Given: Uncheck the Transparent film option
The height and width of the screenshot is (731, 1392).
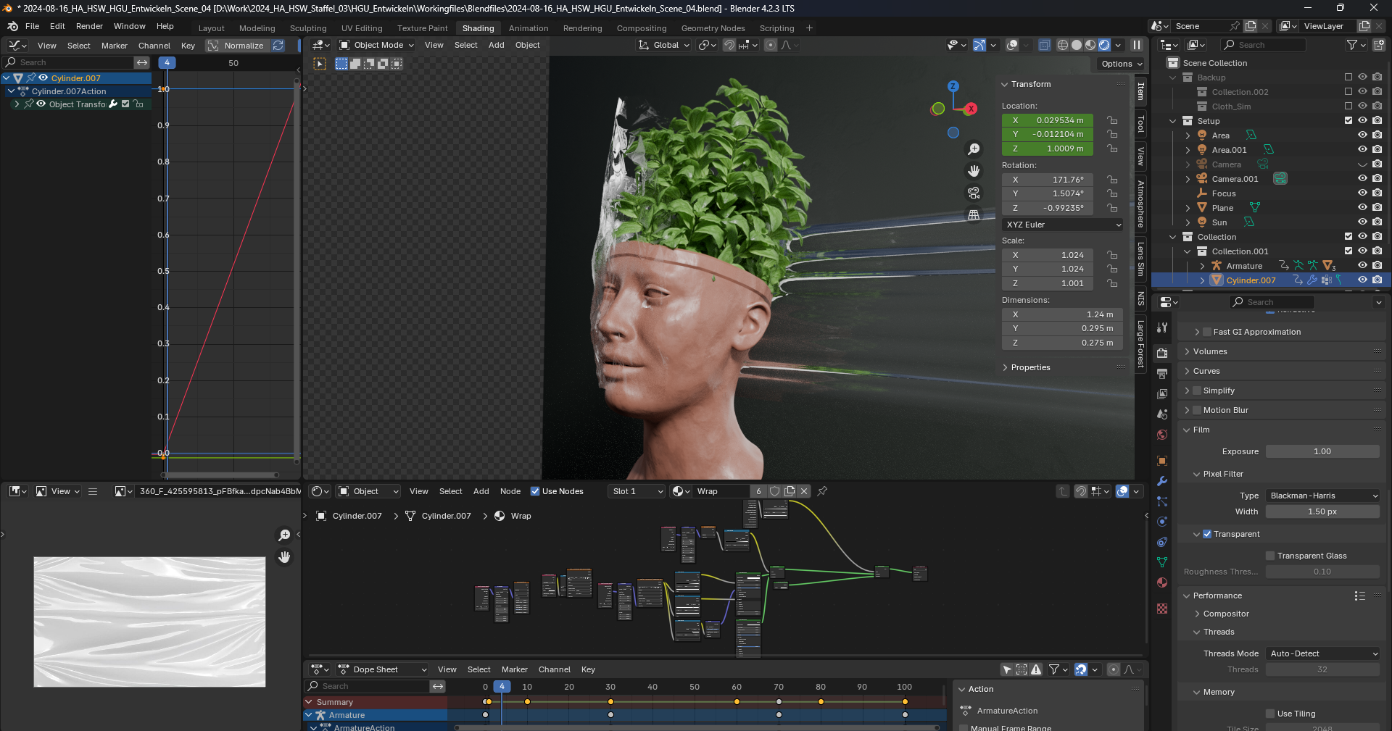Looking at the screenshot, I should click(1207, 534).
